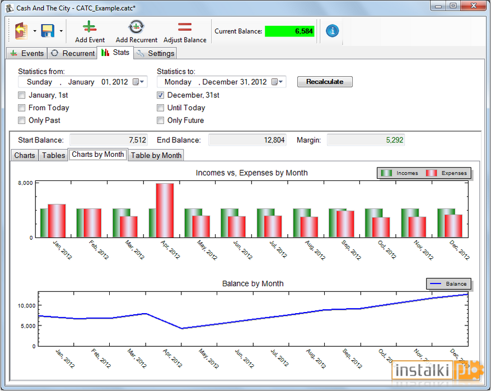Click the Add Event green plus icon

click(90, 27)
